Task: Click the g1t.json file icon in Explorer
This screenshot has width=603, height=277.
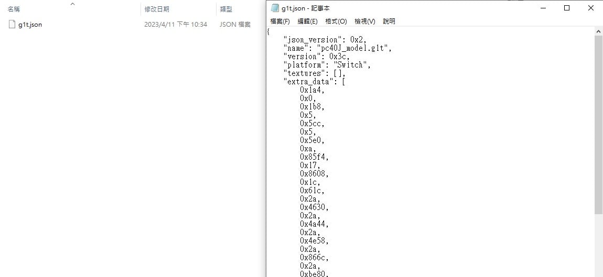Action: [12, 24]
